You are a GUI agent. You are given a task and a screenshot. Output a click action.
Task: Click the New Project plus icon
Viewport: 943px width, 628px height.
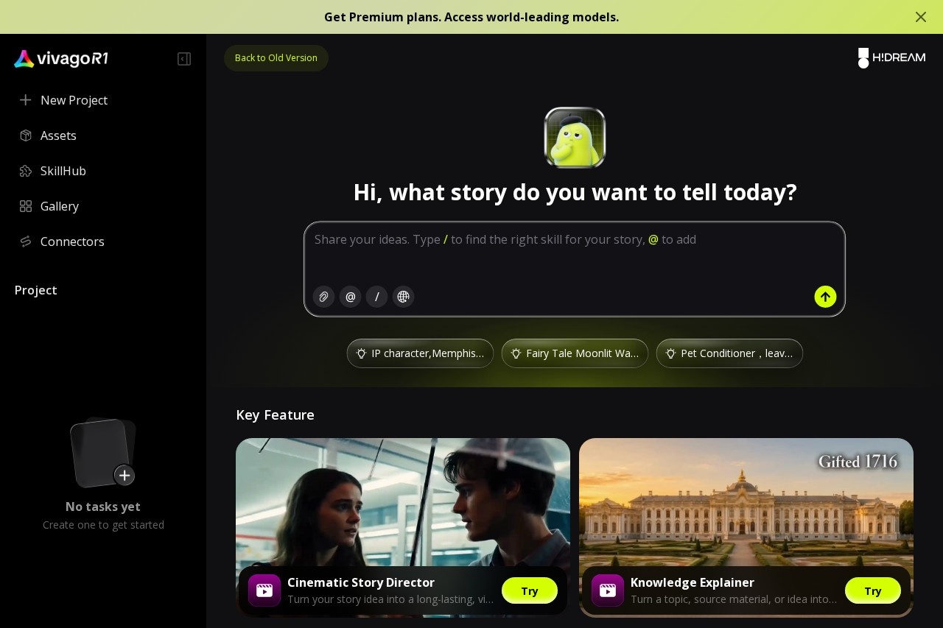pyautogui.click(x=26, y=100)
